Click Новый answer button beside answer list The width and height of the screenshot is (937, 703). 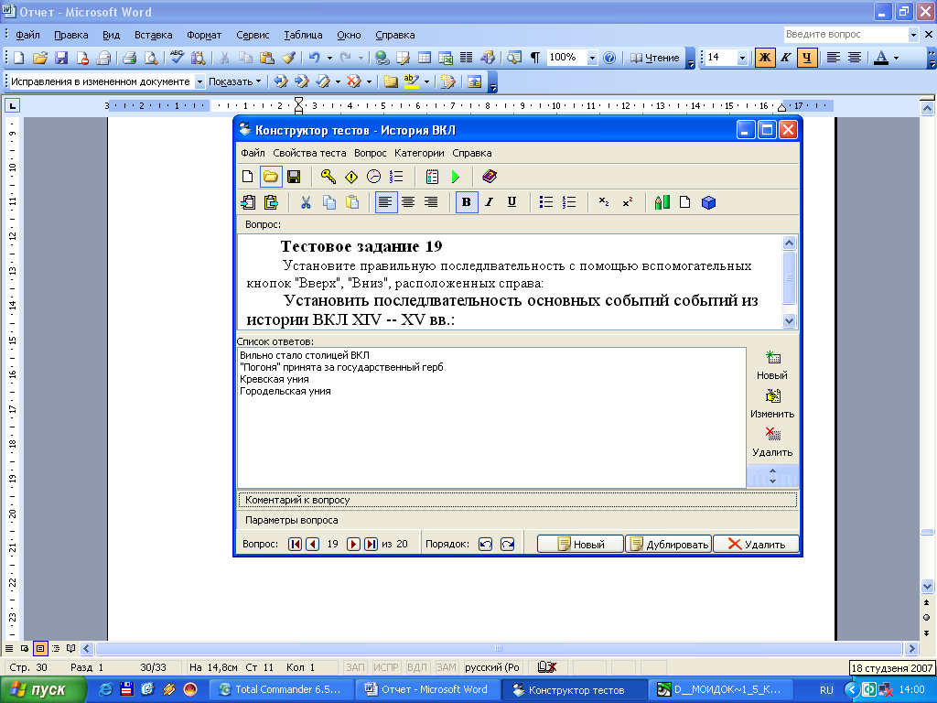(772, 366)
